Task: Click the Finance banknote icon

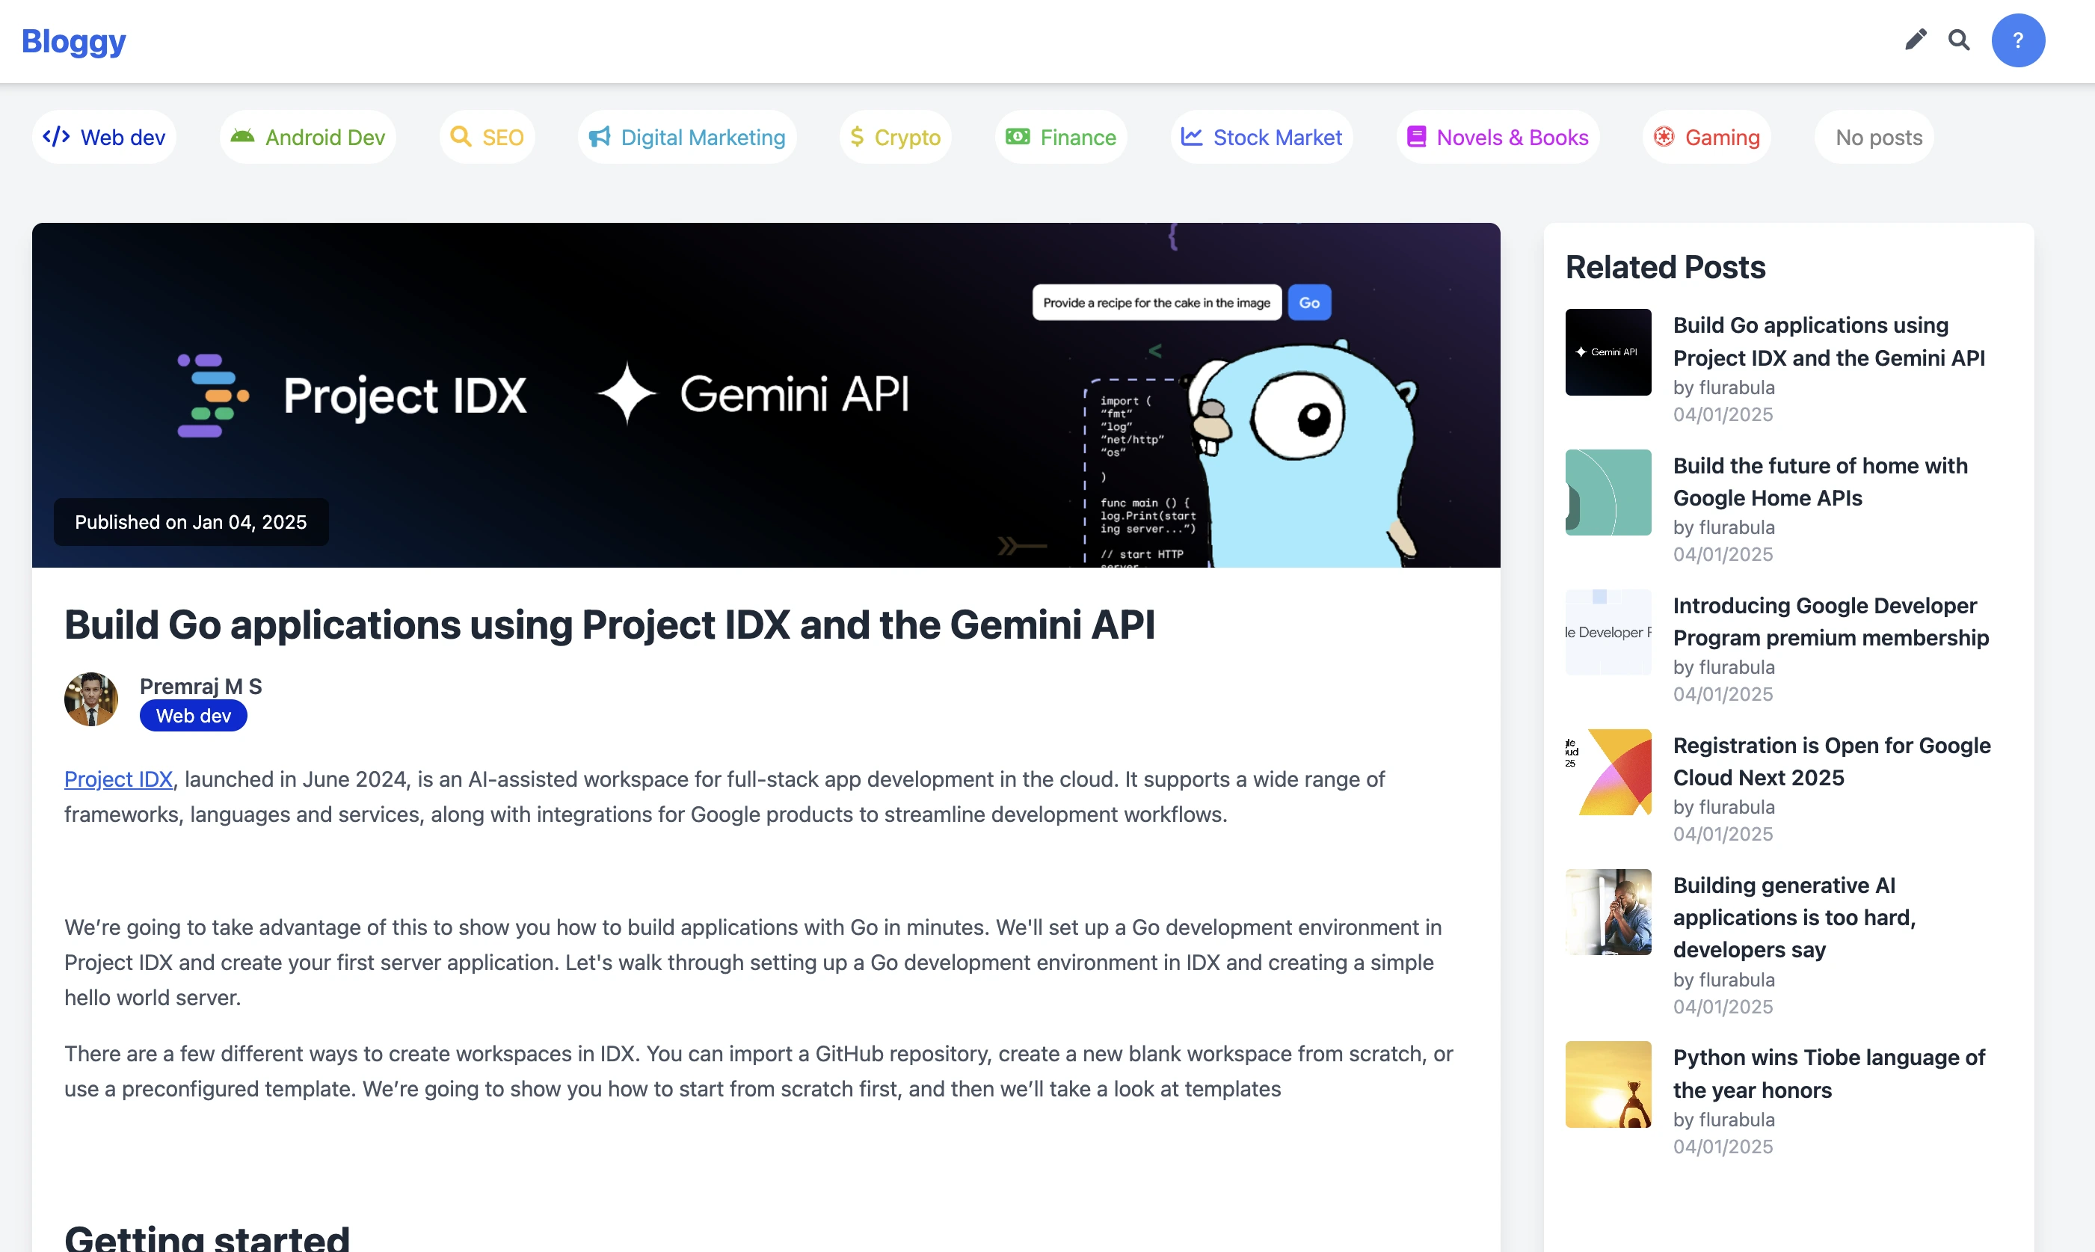Action: click(x=1017, y=137)
